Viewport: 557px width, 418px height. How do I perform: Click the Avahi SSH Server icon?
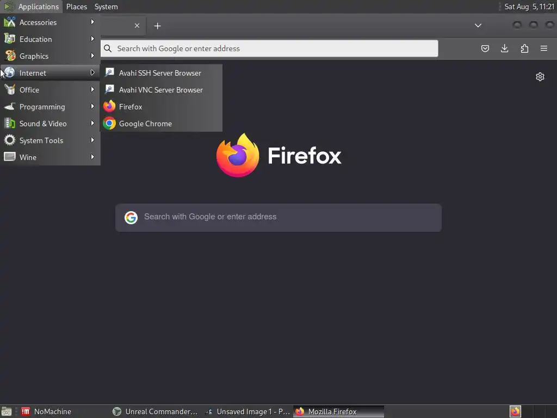(109, 72)
